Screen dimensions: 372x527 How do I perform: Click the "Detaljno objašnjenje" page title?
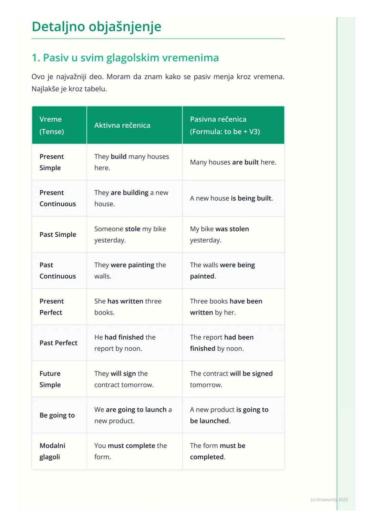point(96,27)
